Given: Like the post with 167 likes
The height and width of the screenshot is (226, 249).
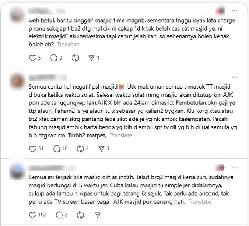Looking at the screenshot, I should [33, 215].
